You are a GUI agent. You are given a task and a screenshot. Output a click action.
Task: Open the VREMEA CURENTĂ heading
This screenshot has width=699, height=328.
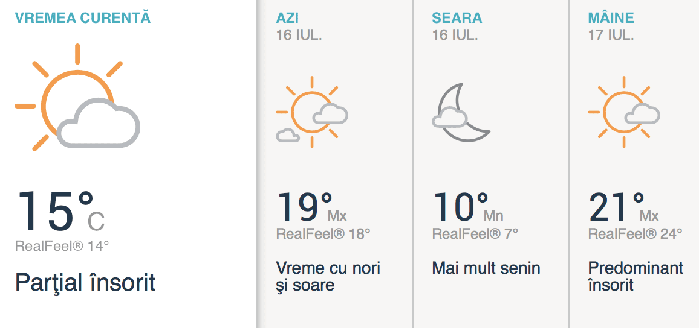(83, 17)
